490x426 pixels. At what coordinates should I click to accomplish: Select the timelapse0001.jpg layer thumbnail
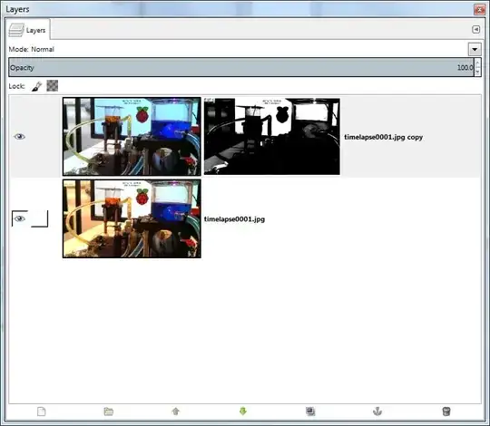click(x=132, y=218)
